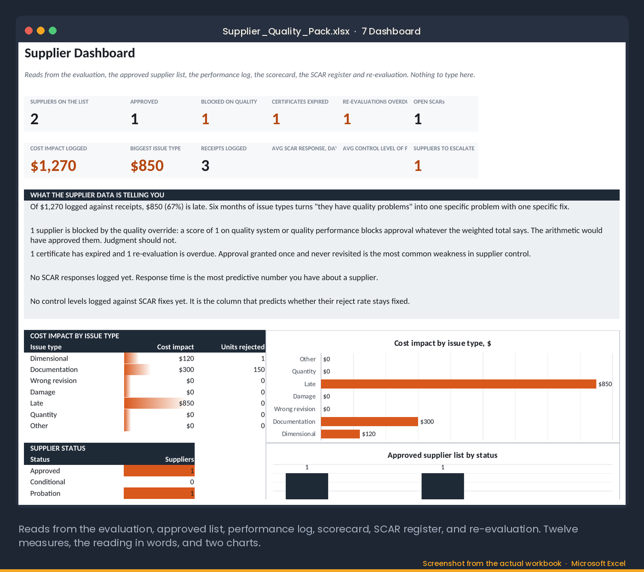Click the 'CERTIFICATES EXPIRED' tile label
Viewport: 644px width, 572px height.
pos(300,102)
